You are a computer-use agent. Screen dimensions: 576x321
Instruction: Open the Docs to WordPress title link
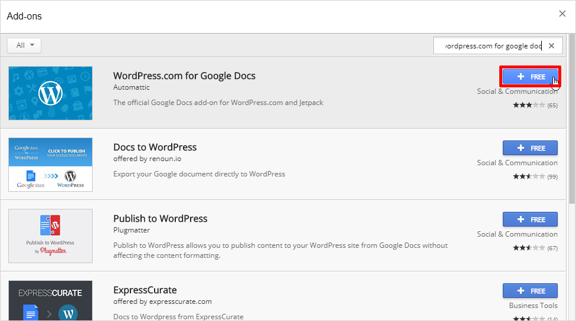(x=155, y=147)
